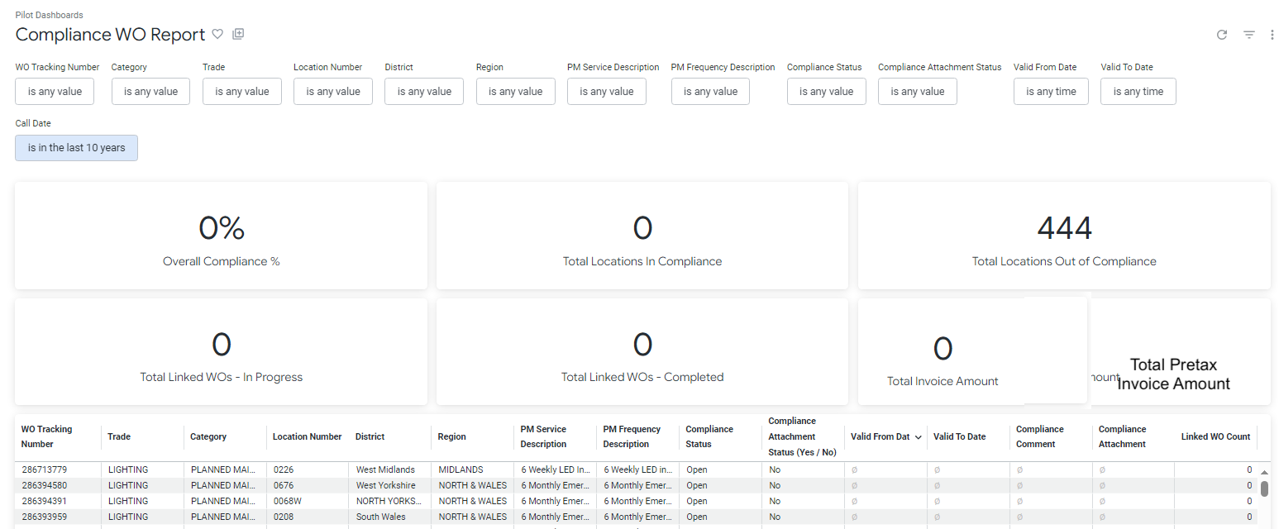This screenshot has width=1279, height=529.
Task: Change the Call Date filter value
Action: [76, 148]
